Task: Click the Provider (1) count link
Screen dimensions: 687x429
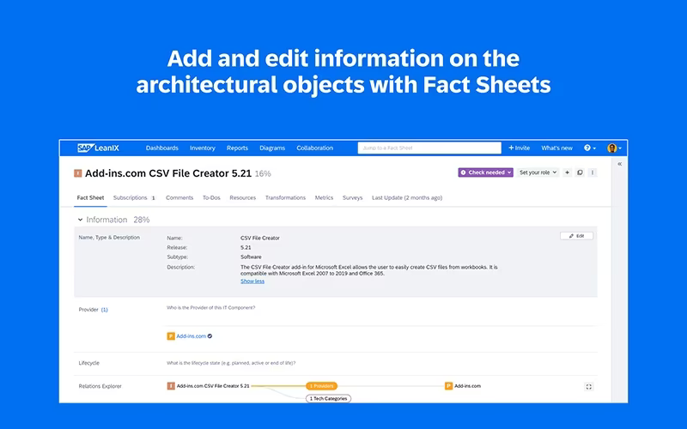Action: point(104,310)
